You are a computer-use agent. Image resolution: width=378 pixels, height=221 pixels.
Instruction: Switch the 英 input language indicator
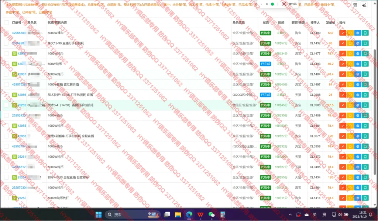point(315,214)
